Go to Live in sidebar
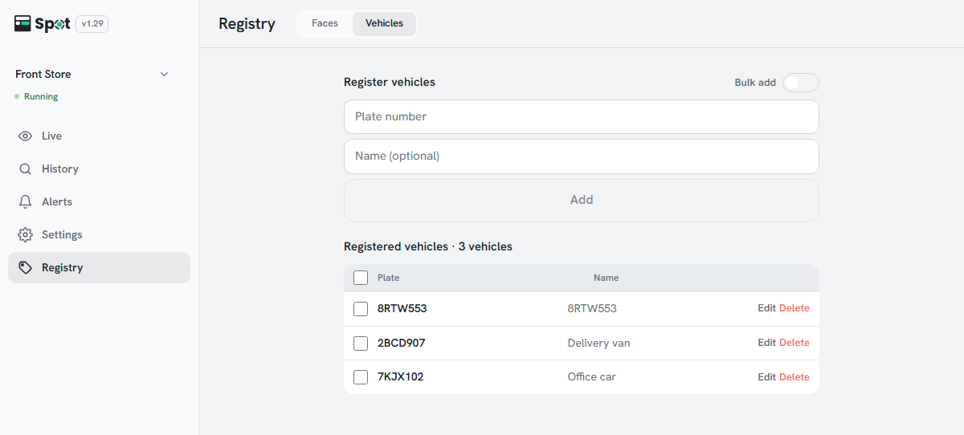This screenshot has height=435, width=964. click(99, 136)
